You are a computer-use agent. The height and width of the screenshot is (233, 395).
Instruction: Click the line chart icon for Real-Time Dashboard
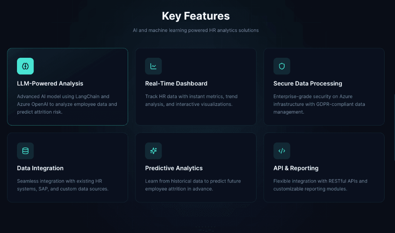click(154, 66)
